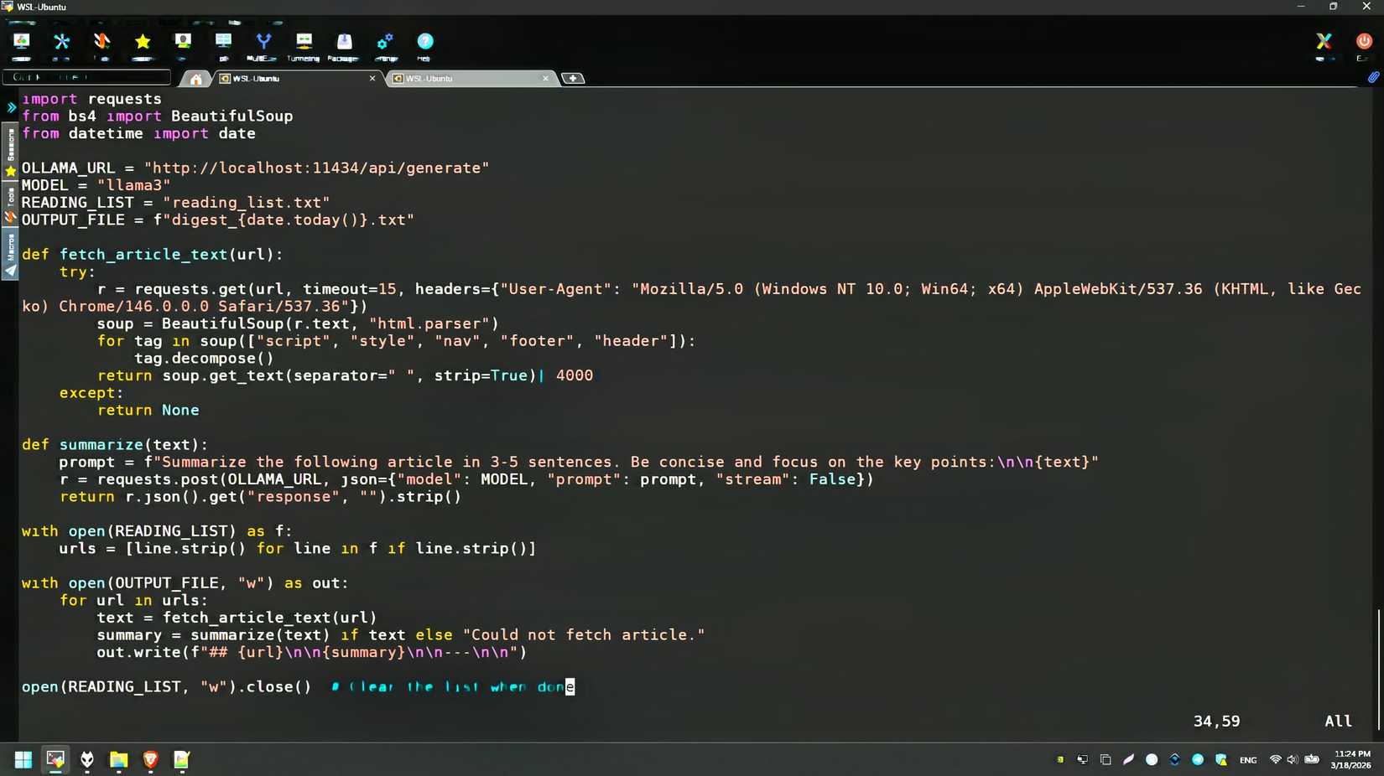The height and width of the screenshot is (776, 1384).
Task: Click the paperclip icon beside the tab bar
Action: 1373,77
